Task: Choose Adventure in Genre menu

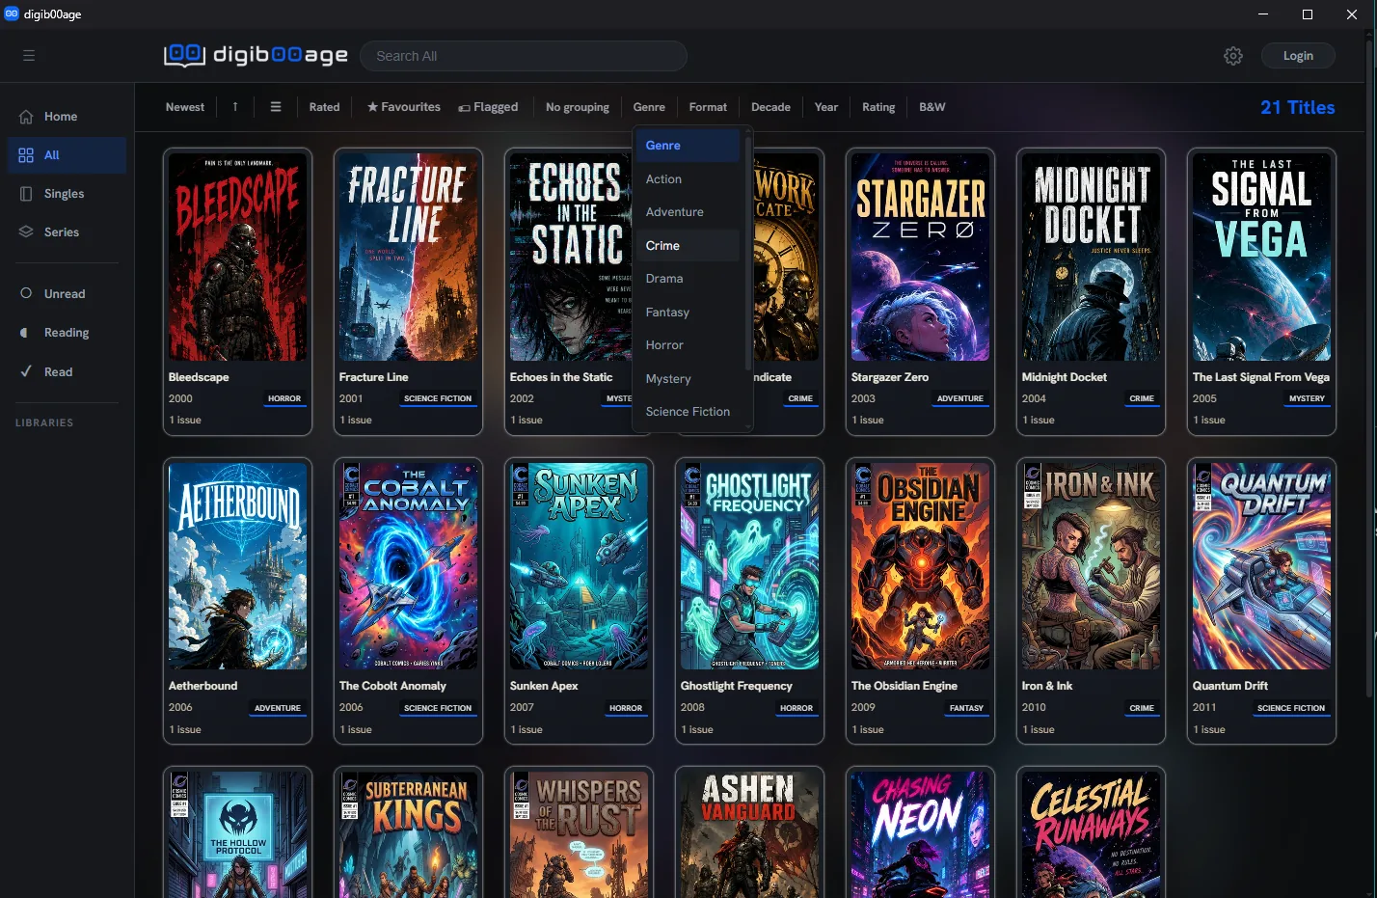Action: (x=688, y=212)
